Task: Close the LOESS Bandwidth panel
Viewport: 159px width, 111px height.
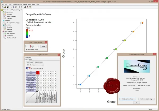Action: (x=46, y=42)
